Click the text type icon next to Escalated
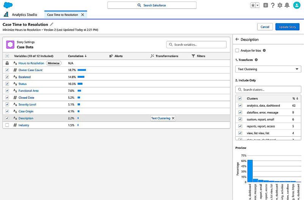 coord(15,77)
